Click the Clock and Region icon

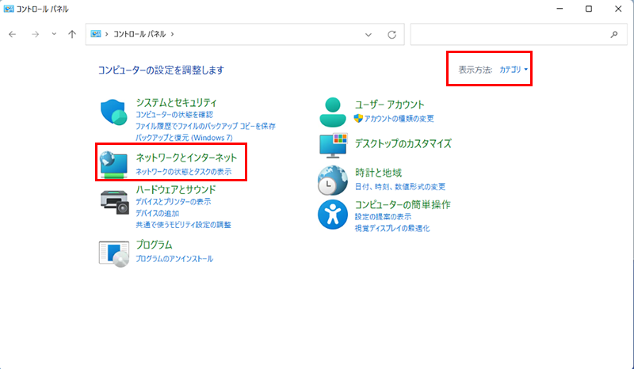pos(333,181)
